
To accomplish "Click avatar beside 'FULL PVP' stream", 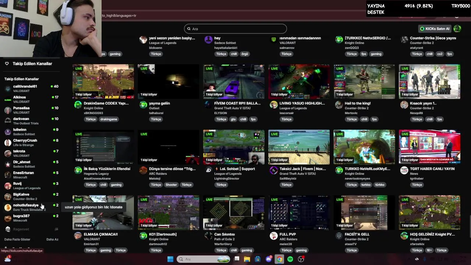I will tap(274, 236).
